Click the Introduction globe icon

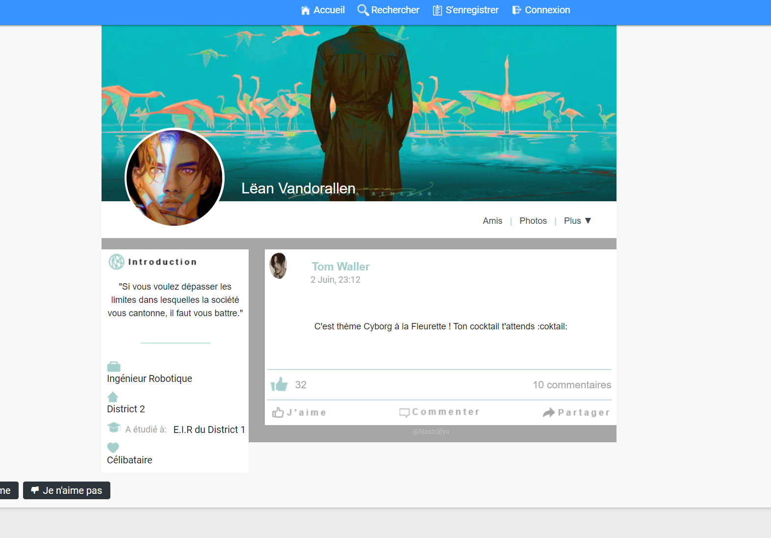click(x=116, y=262)
